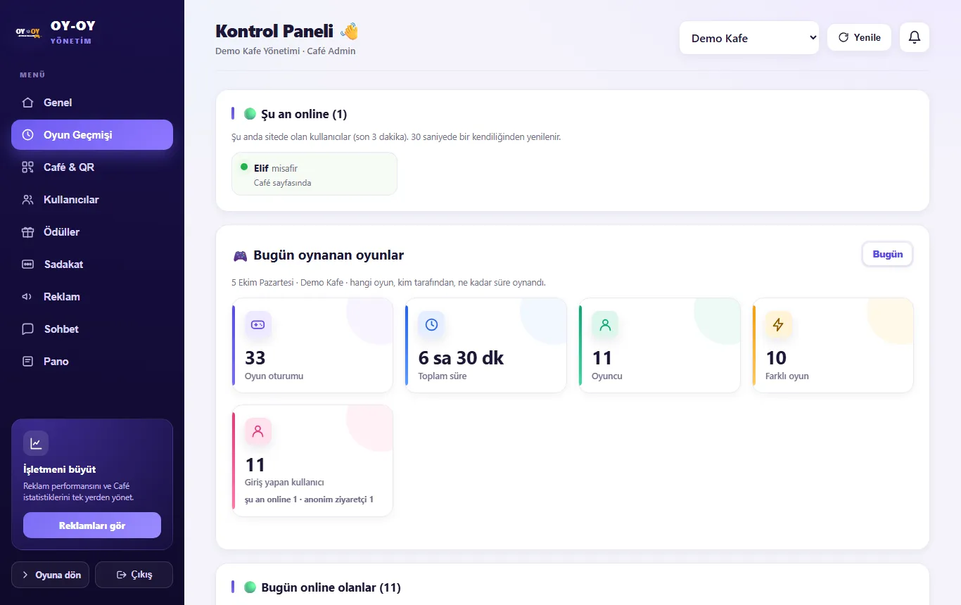Click the Kontrol Paneli page title
The image size is (961, 605).
pyautogui.click(x=274, y=31)
